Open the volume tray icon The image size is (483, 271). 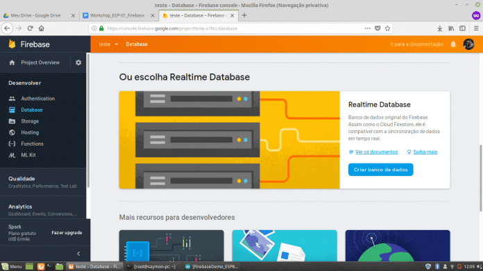pyautogui.click(x=479, y=267)
